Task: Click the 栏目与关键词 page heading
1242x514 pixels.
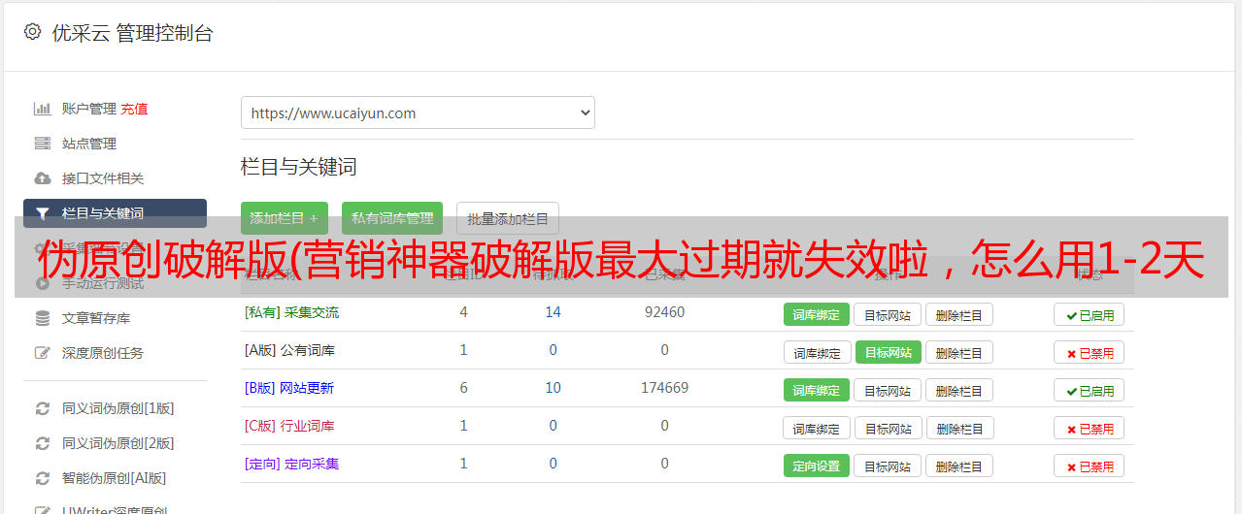Action: [x=299, y=167]
